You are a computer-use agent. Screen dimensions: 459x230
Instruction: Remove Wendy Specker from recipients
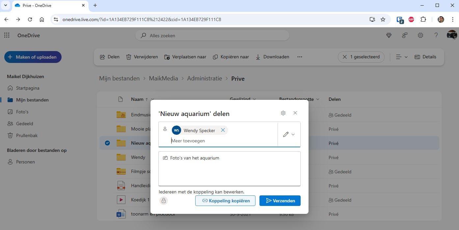tap(223, 130)
